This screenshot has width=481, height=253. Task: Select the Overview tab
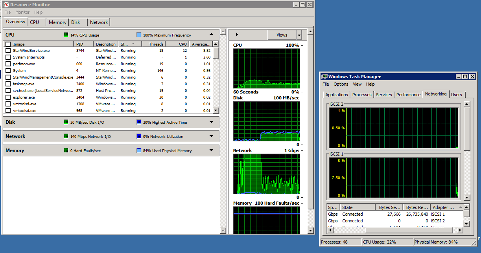pyautogui.click(x=16, y=22)
